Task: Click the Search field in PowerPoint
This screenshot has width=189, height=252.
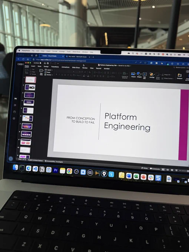Action: point(182,67)
